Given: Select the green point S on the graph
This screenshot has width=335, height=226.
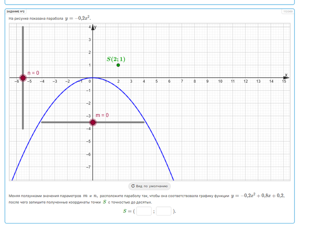Looking at the screenshot, I should (x=118, y=65).
